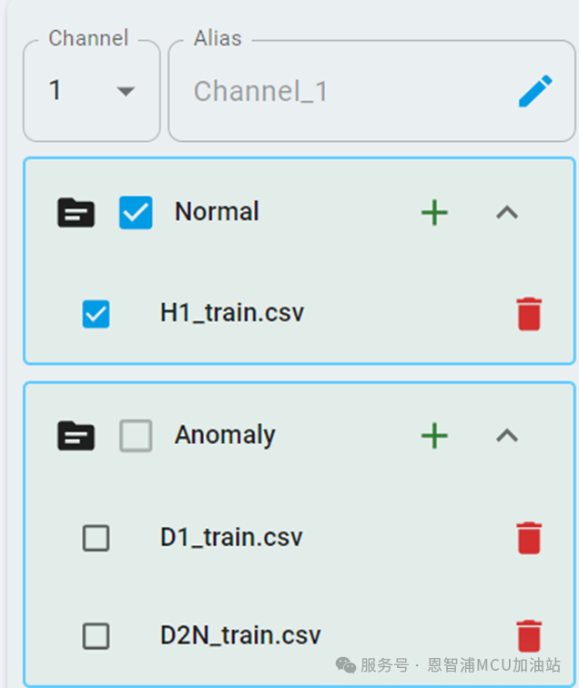579x688 pixels.
Task: Click the Normal group folder icon
Action: tap(76, 213)
